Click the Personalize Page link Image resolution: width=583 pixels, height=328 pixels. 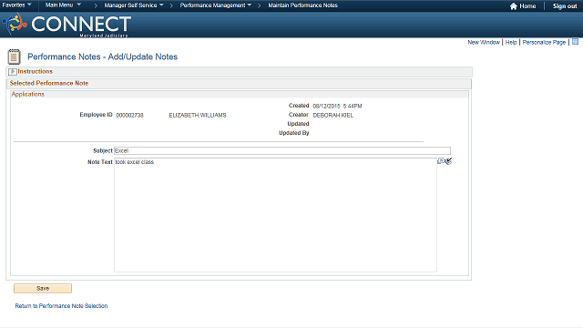coord(544,43)
